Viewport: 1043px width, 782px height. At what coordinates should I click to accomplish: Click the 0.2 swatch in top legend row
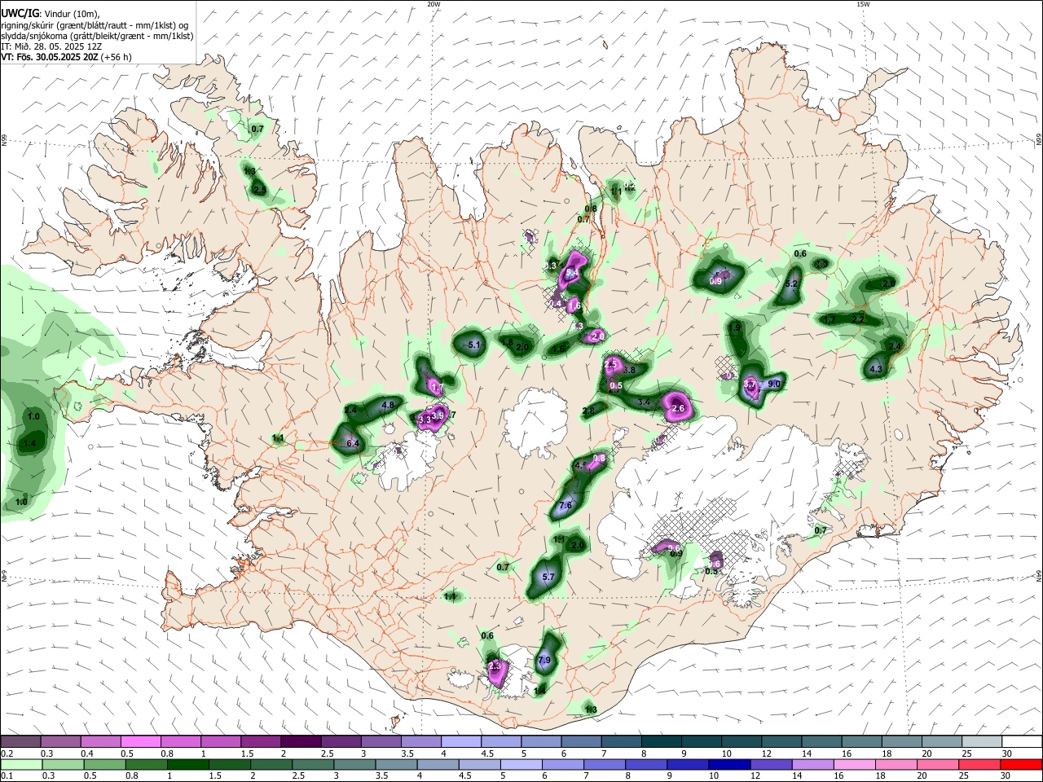click(x=20, y=741)
